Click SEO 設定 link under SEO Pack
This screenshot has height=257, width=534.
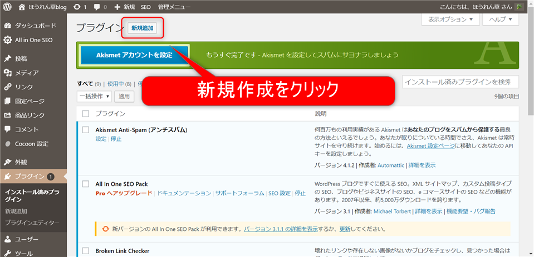280,193
